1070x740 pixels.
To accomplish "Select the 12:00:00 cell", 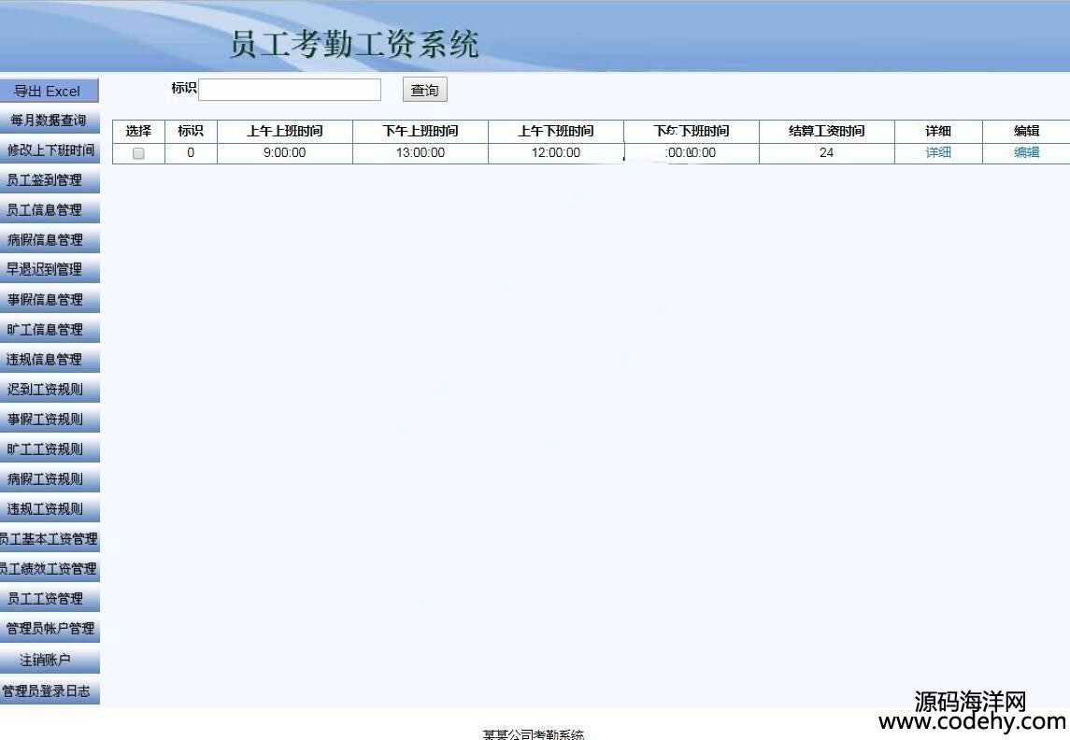I will point(555,153).
